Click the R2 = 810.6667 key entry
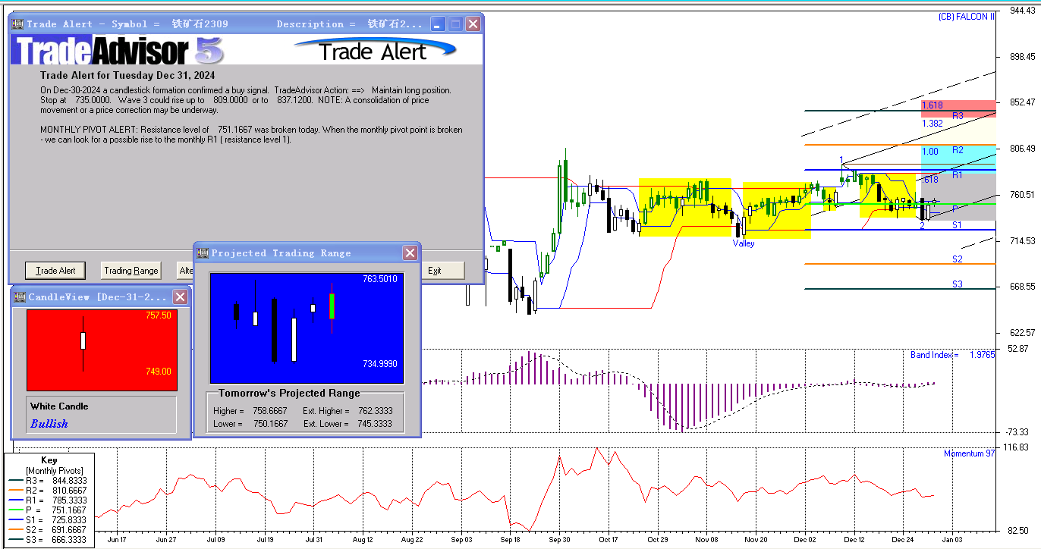This screenshot has width=1041, height=549. [48, 491]
